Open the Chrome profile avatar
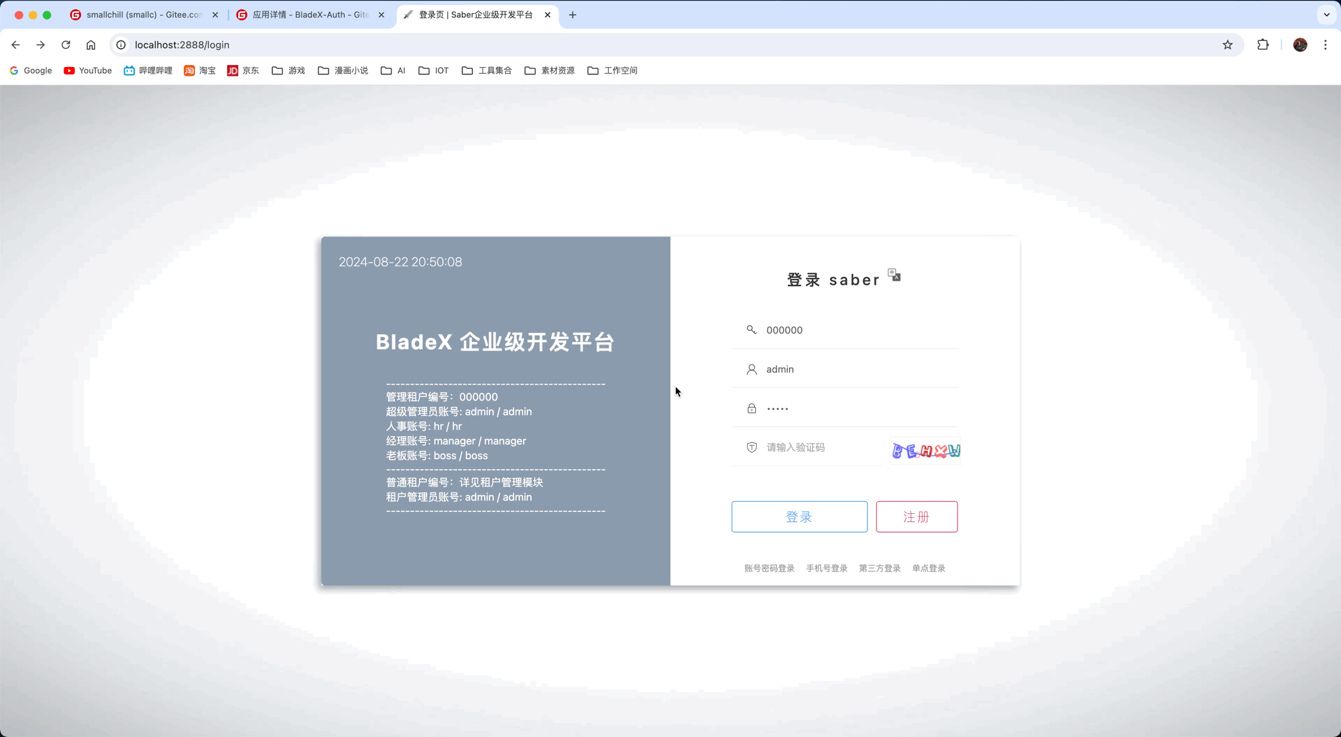This screenshot has height=737, width=1341. pos(1300,45)
